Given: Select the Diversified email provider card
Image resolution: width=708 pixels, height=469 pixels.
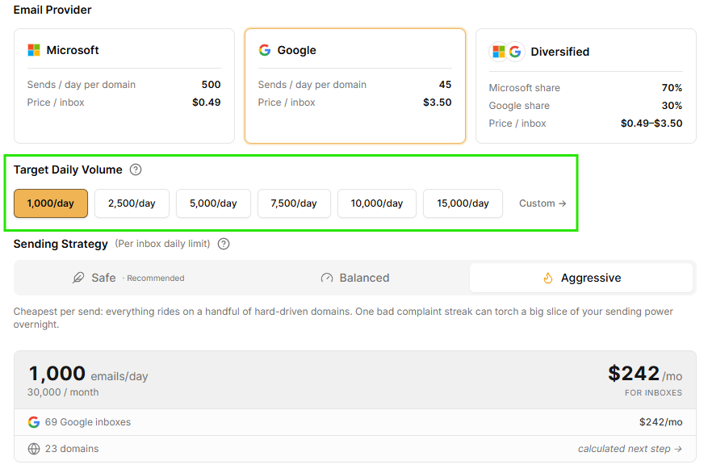Looking at the screenshot, I should [585, 86].
